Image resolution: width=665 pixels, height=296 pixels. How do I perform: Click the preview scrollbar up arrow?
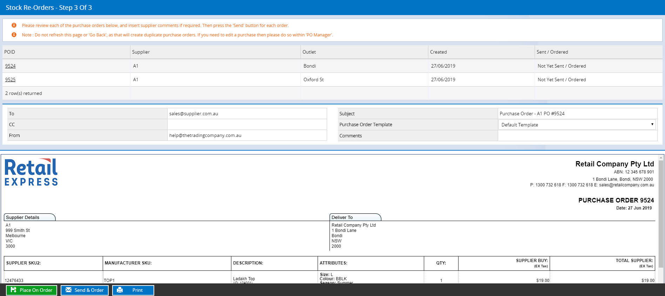(x=661, y=158)
